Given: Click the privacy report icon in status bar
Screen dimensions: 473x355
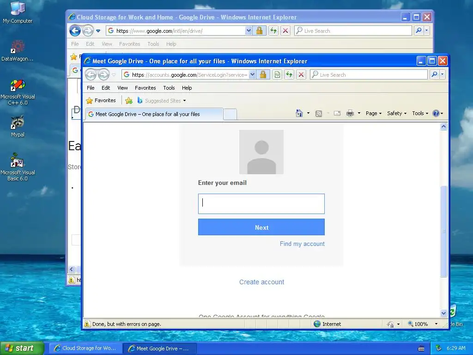Looking at the screenshot, I should tap(391, 324).
